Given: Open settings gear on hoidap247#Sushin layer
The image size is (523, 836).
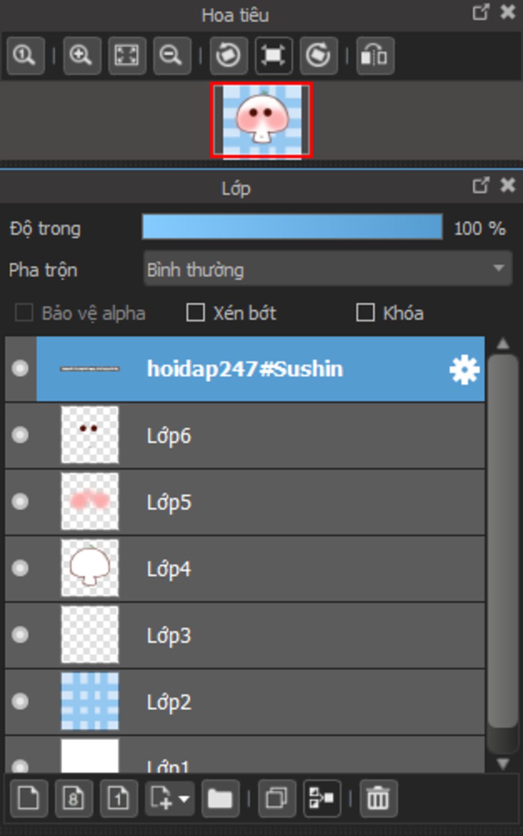Looking at the screenshot, I should [464, 369].
